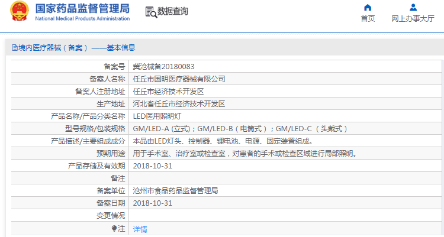Click the 境内医疗器械（备案） breadcrumb
The height and width of the screenshot is (237, 444).
coord(53,48)
